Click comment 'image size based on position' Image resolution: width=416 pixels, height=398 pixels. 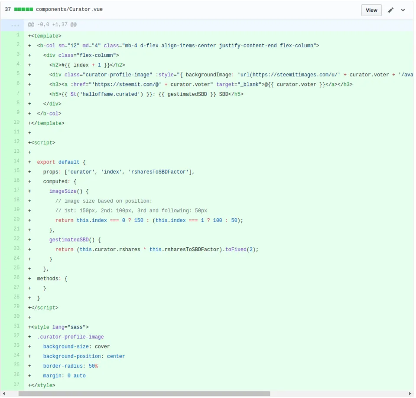click(x=104, y=201)
